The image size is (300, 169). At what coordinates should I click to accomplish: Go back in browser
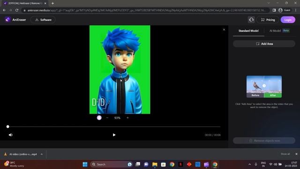pyautogui.click(x=4, y=10)
